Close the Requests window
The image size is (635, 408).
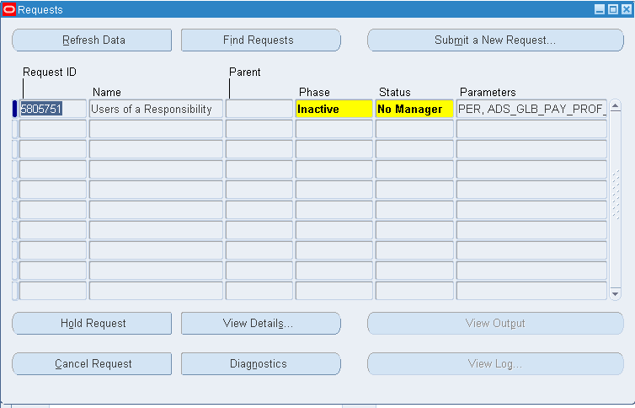pos(625,9)
